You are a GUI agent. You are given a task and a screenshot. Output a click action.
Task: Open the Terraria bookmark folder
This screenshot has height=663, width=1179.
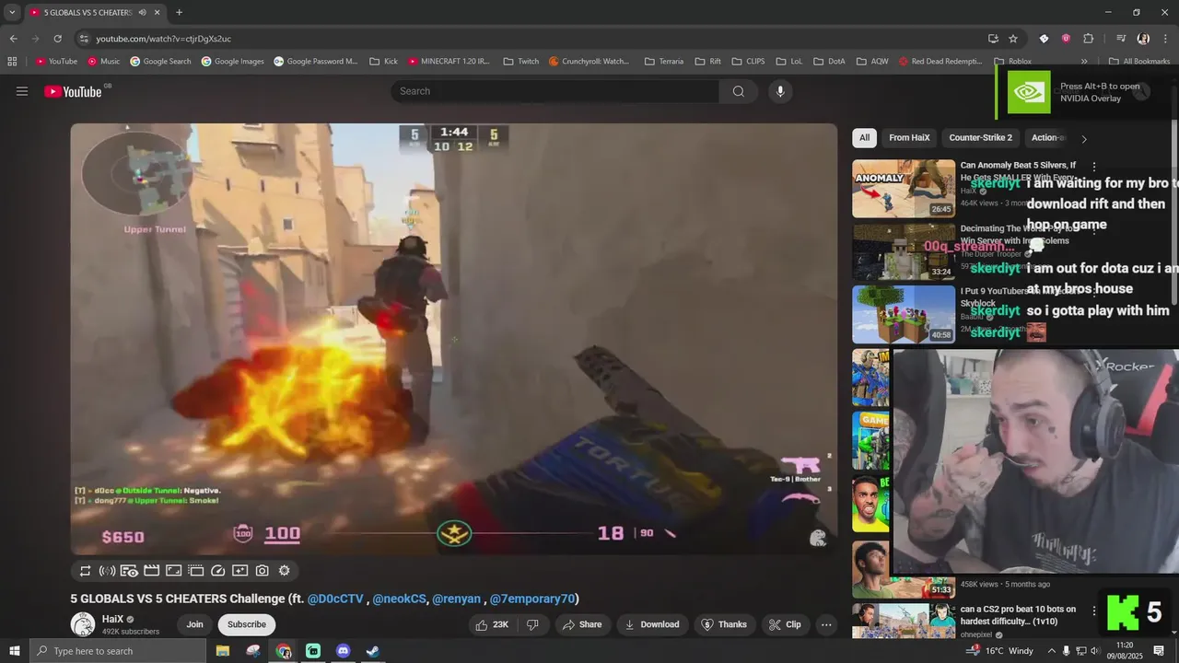tap(664, 62)
